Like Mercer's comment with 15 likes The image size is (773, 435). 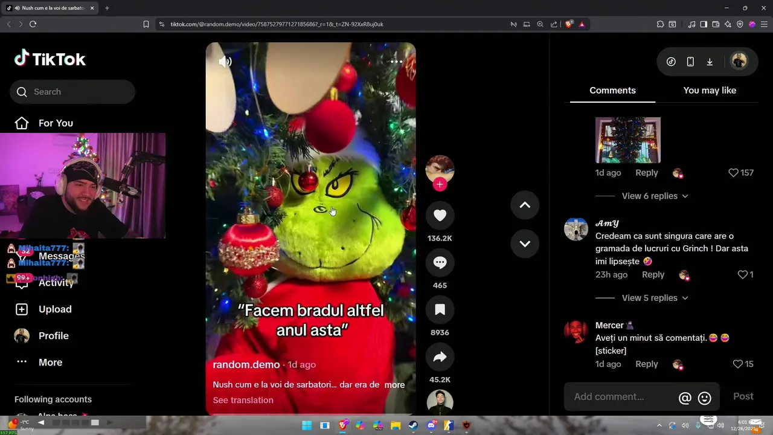(737, 364)
